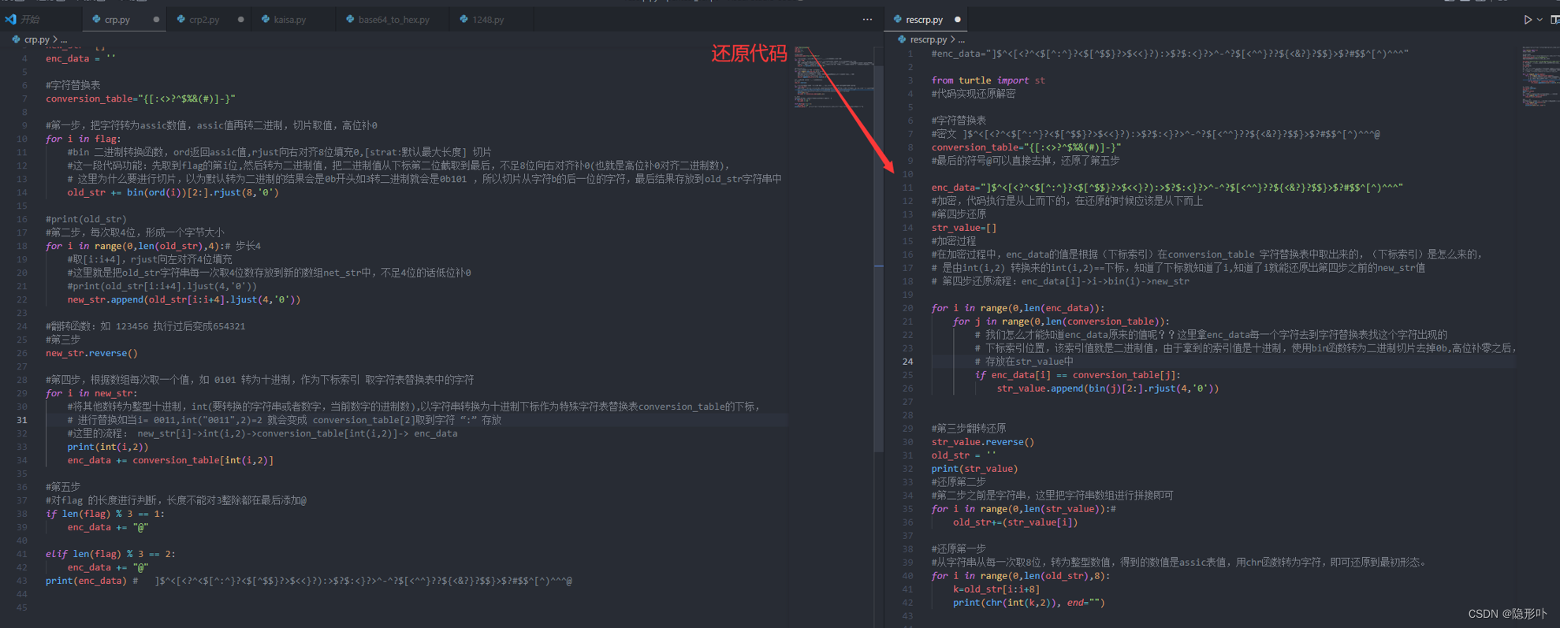Click the 'str_value=[]' line

963,228
